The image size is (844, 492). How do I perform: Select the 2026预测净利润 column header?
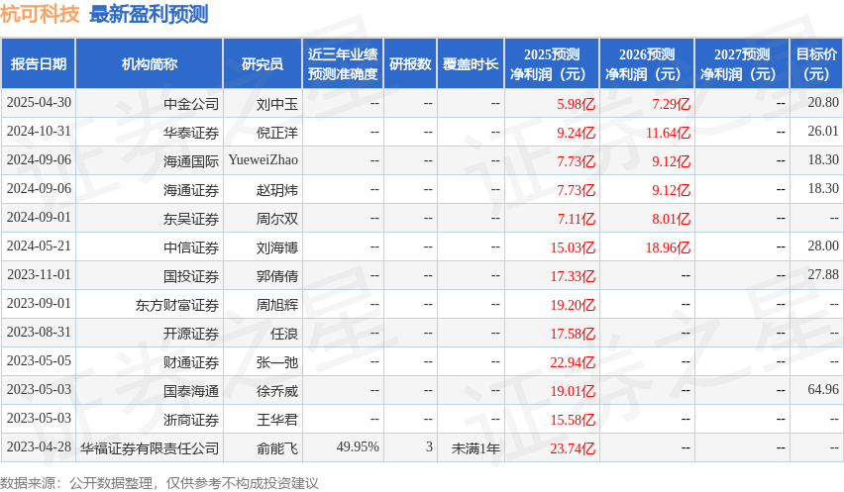(647, 64)
